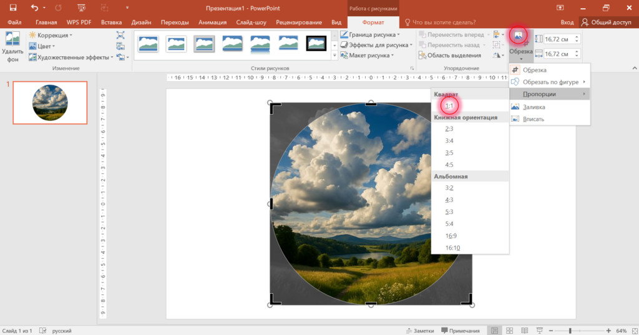Image resolution: width=639 pixels, height=335 pixels.
Task: Click the Общий доступ share button
Action: tap(607, 22)
